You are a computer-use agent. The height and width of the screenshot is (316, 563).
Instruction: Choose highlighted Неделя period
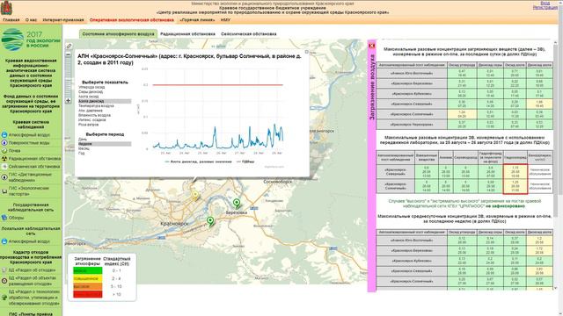click(105, 144)
